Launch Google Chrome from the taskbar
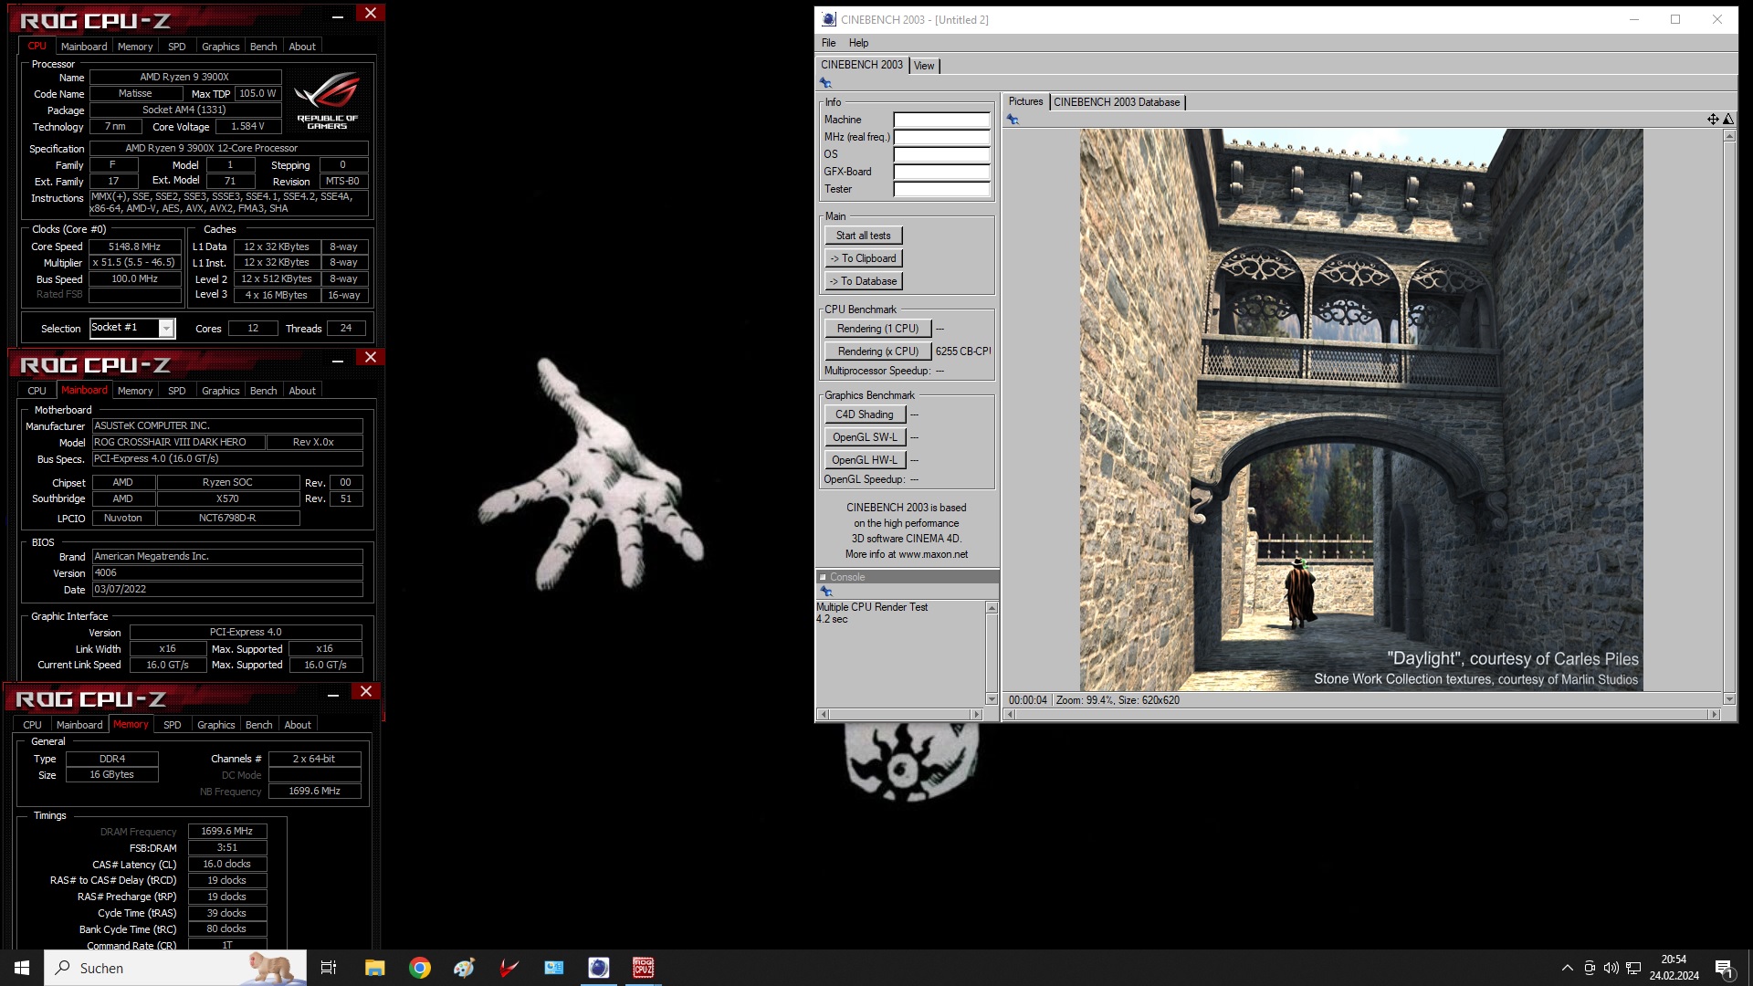This screenshot has width=1753, height=986. tap(420, 968)
